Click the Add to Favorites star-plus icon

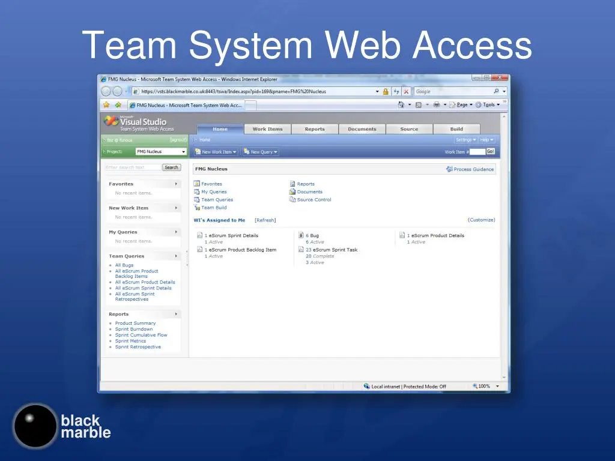[118, 105]
